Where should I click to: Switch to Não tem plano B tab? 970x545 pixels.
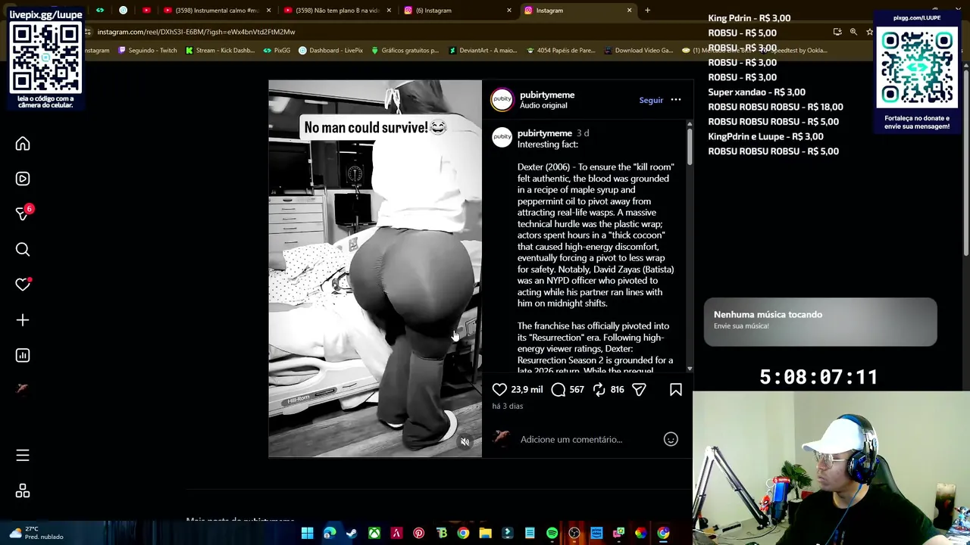click(x=337, y=11)
